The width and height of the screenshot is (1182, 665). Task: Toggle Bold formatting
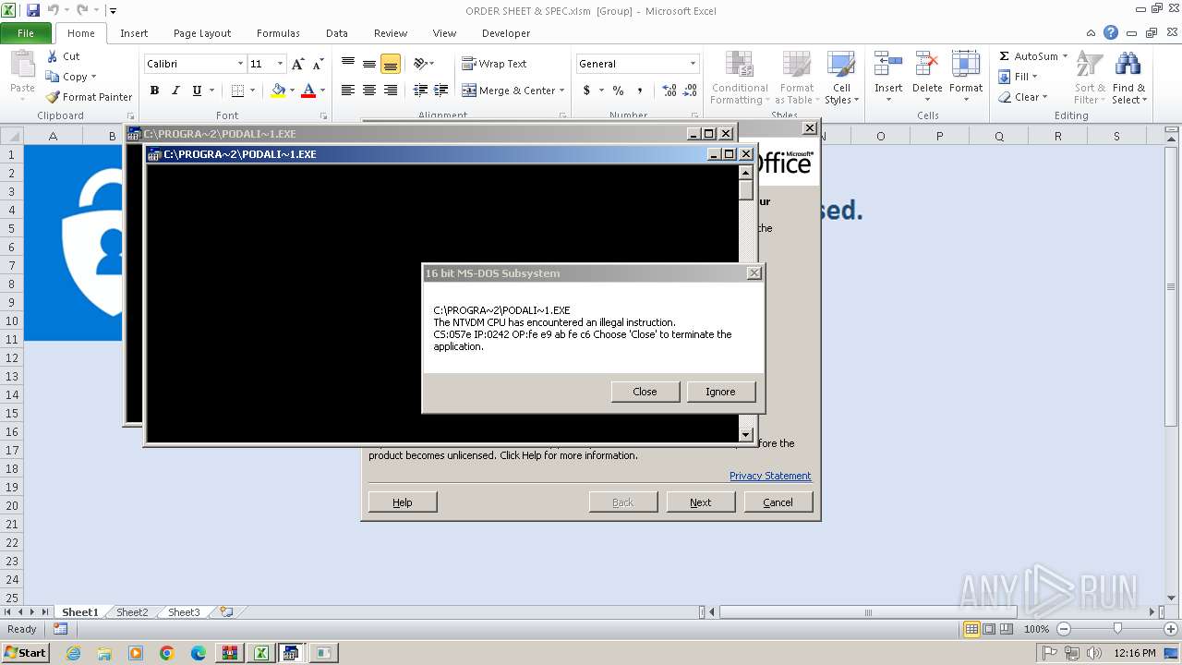click(x=154, y=91)
